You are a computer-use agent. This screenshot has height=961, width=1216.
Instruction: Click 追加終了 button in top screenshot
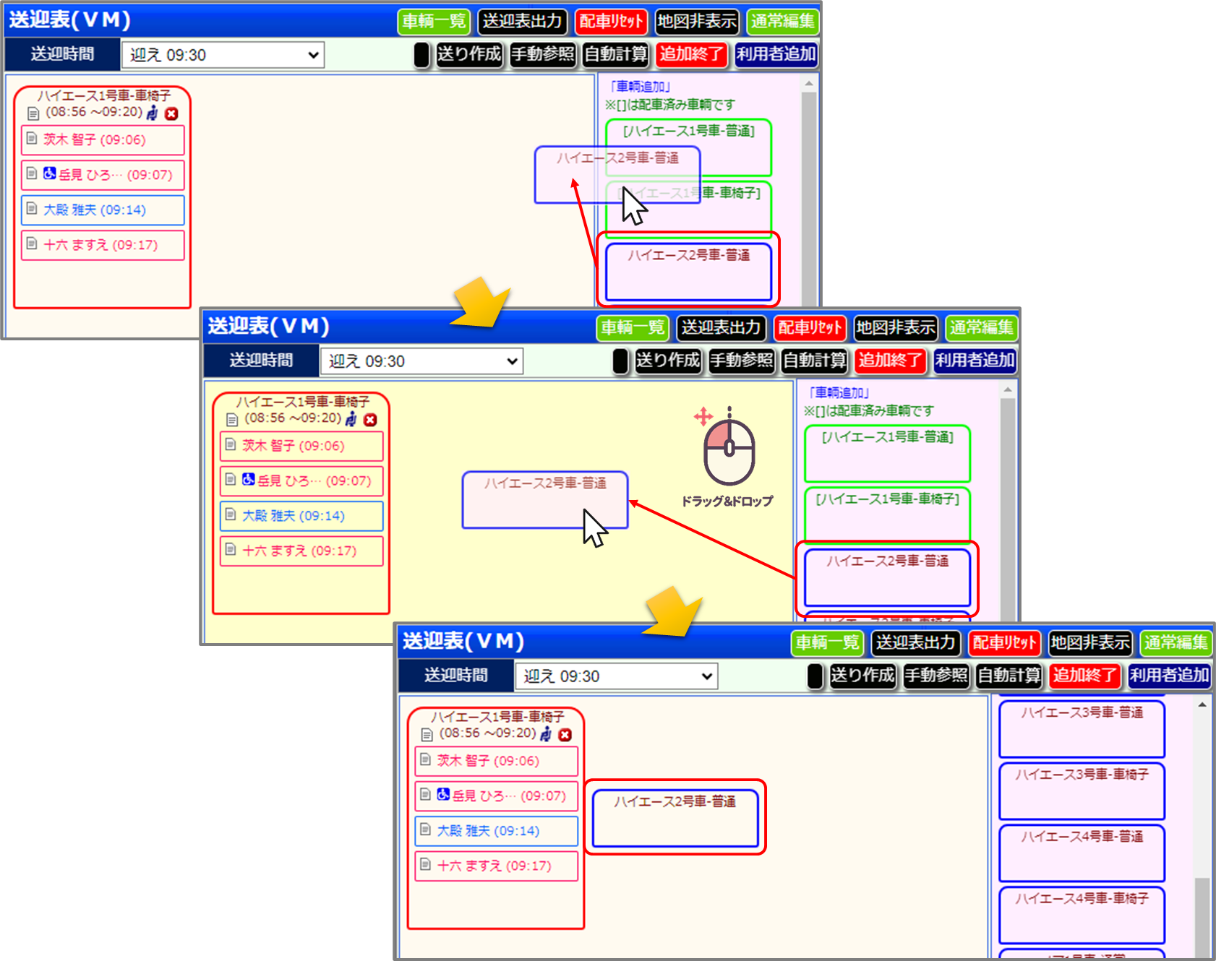[691, 54]
